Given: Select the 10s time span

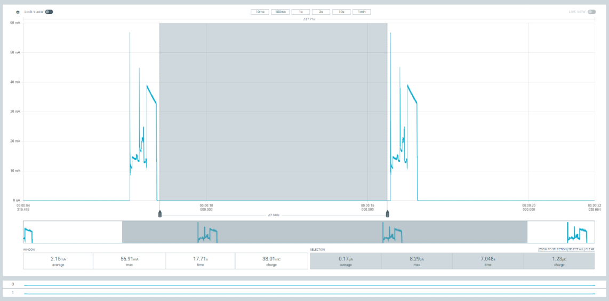Looking at the screenshot, I should coord(341,12).
